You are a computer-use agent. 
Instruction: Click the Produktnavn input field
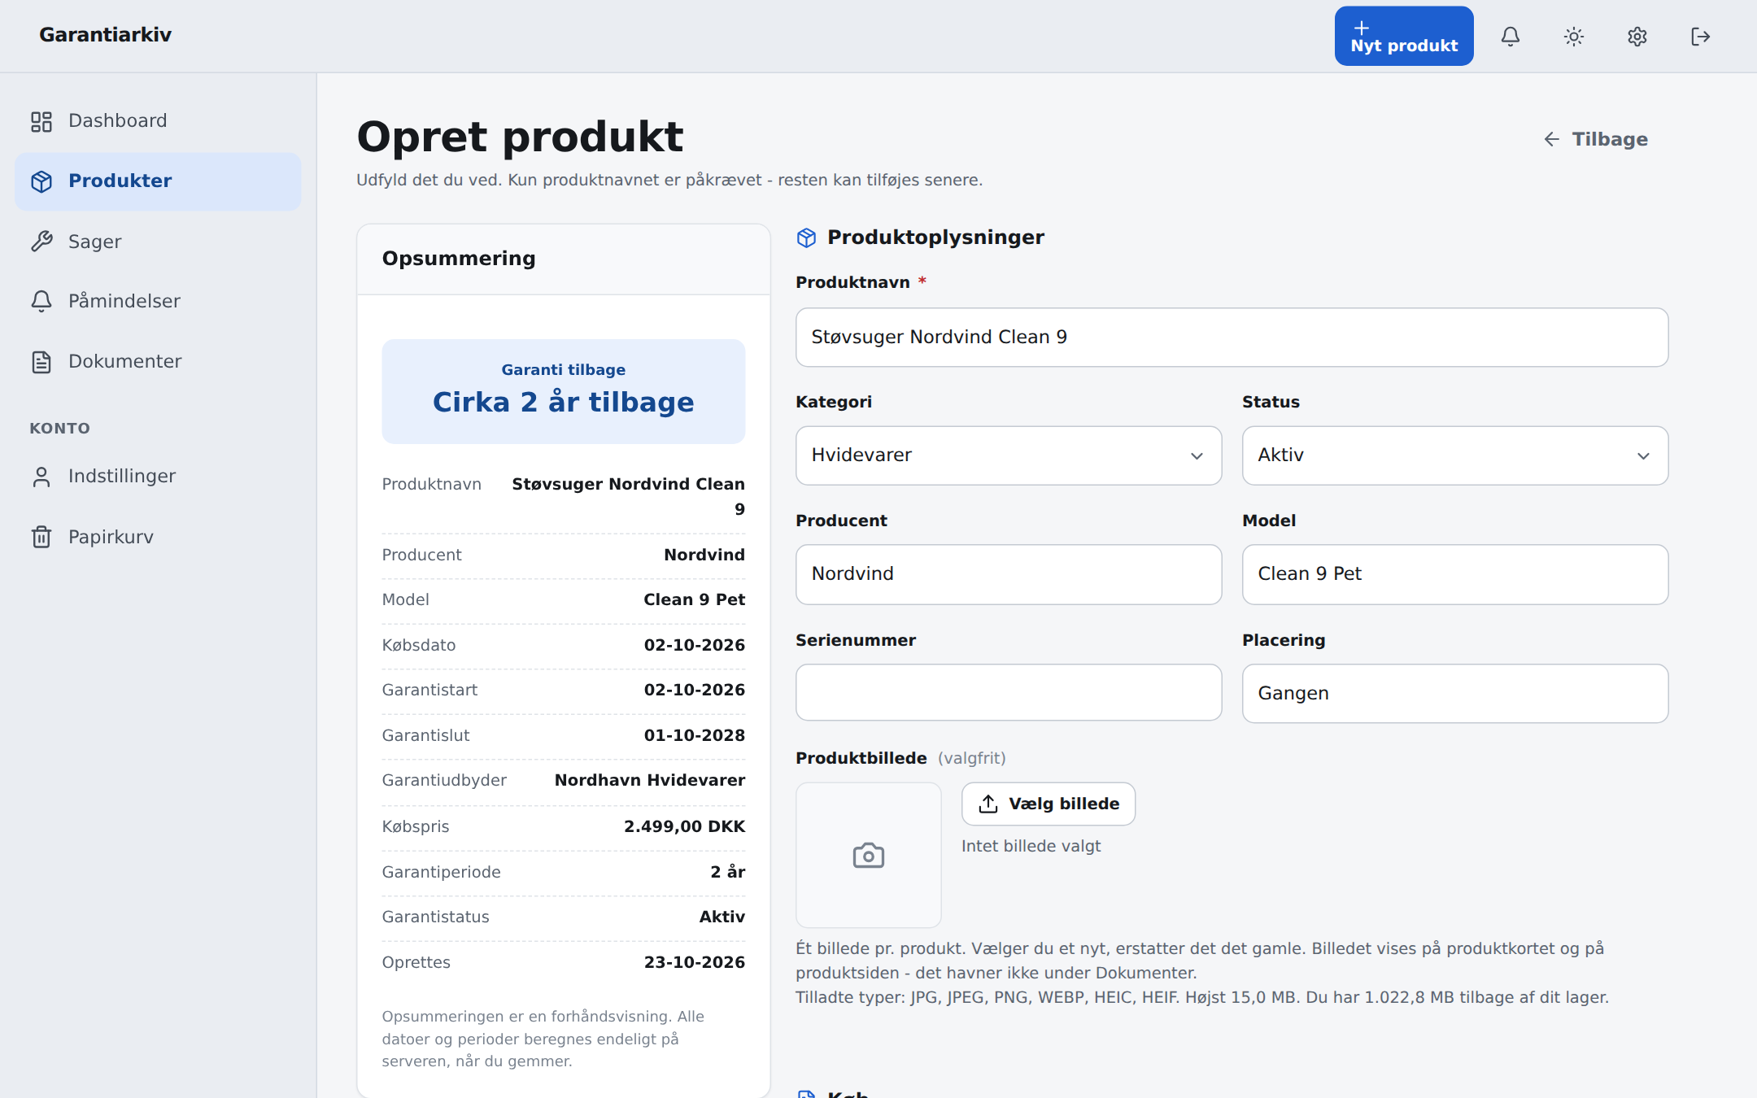tap(1232, 337)
